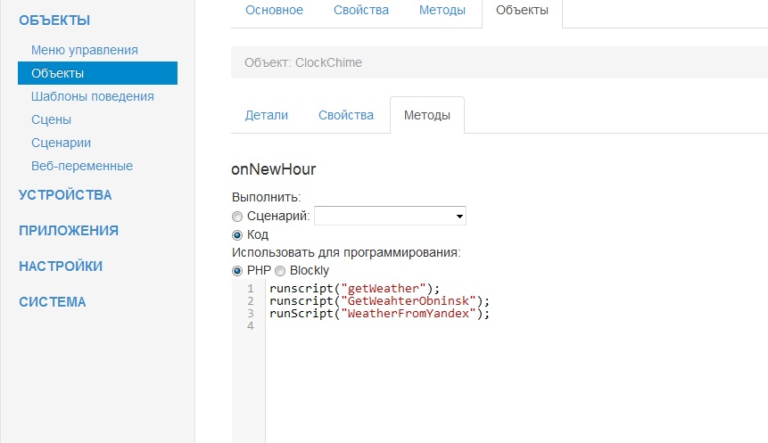Viewport: 768px width, 443px height.
Task: Go to Шаблоны поведения link
Action: (93, 96)
